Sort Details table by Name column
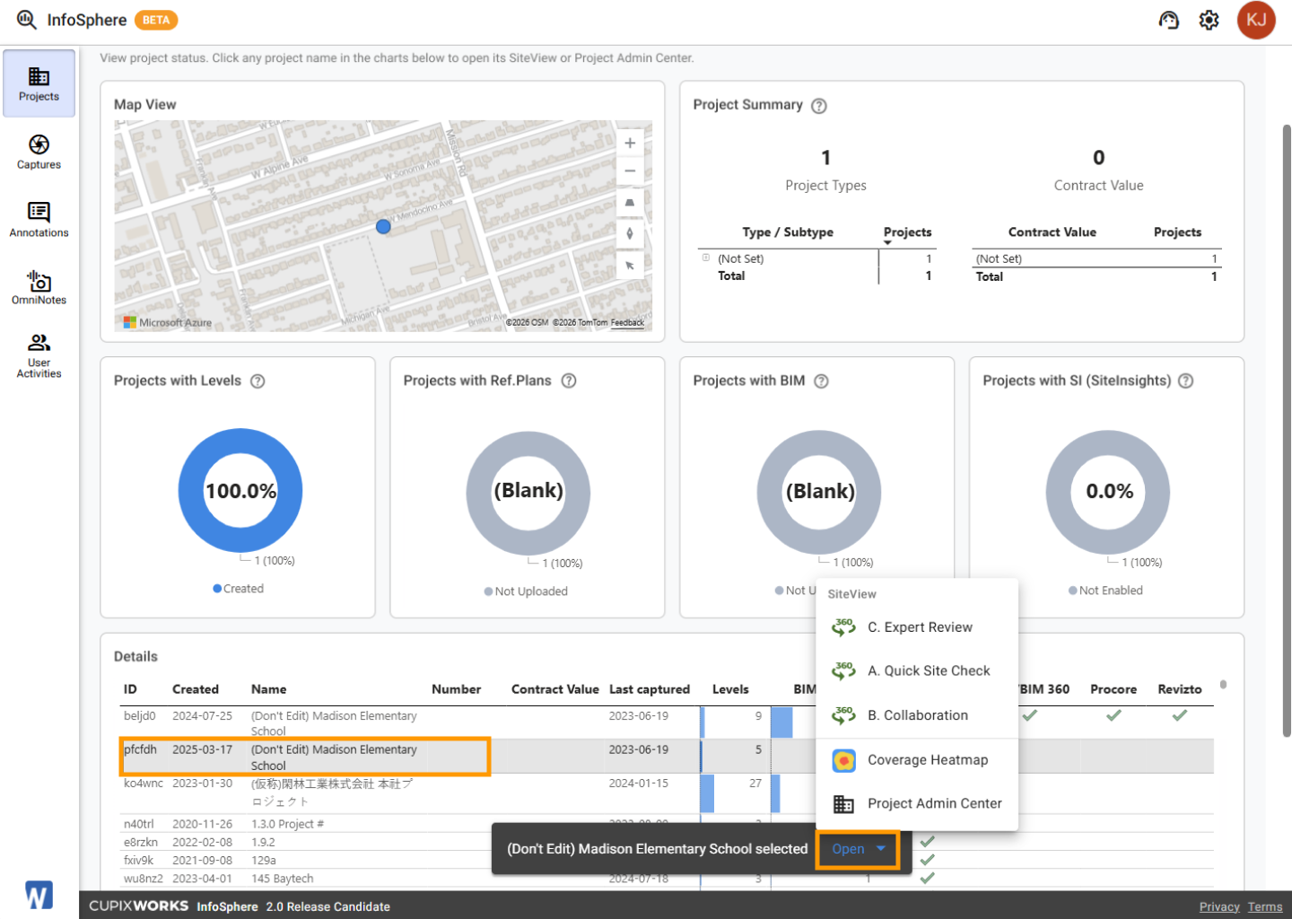 pyautogui.click(x=269, y=689)
